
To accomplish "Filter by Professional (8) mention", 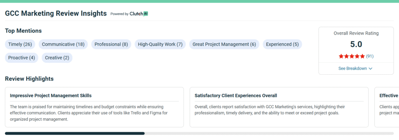I will [111, 44].
